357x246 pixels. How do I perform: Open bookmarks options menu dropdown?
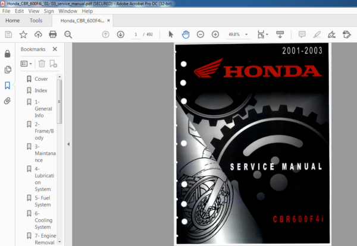[26, 64]
